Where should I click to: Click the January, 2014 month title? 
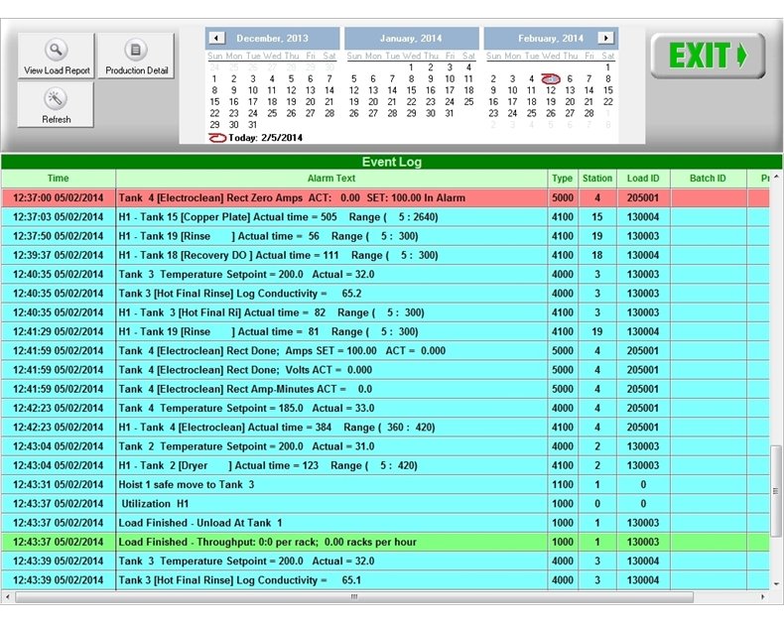coord(411,39)
